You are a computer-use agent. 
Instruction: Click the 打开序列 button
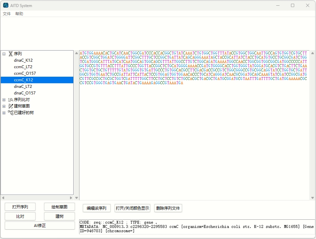pos(20,207)
